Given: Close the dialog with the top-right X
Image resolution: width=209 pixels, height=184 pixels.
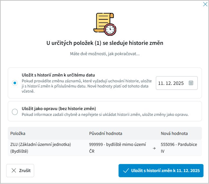Looking at the screenshot, I should 205,4.
